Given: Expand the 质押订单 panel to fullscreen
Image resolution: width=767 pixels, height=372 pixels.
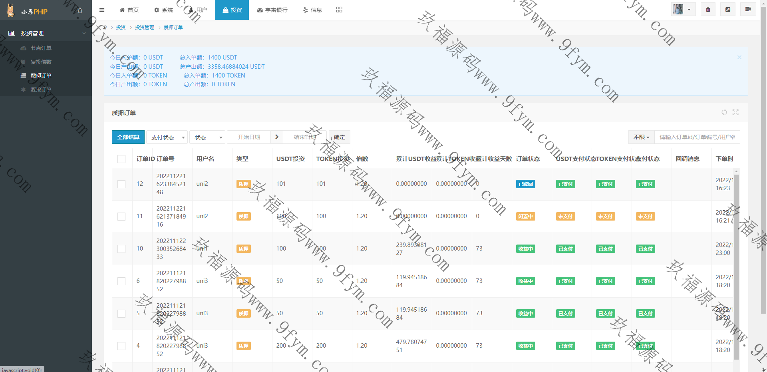Looking at the screenshot, I should click(735, 113).
